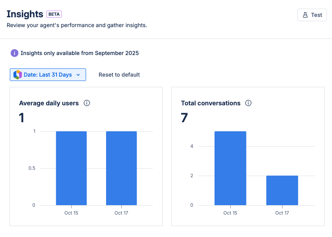332x237 pixels.
Task: Click the info icon beside Average daily users
Action: pos(87,103)
